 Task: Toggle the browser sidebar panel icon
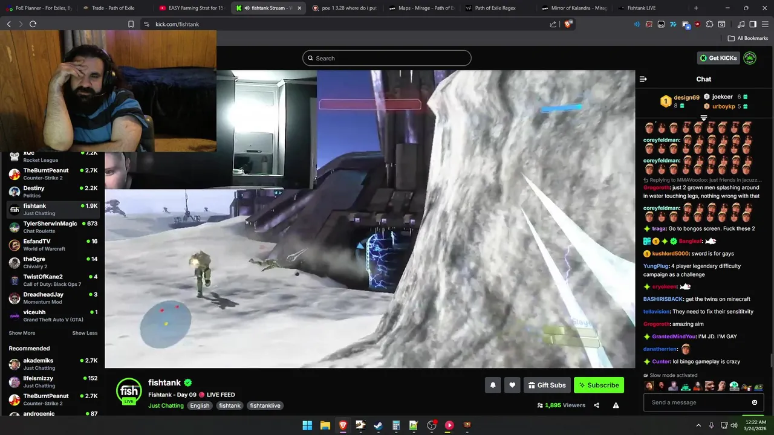tap(753, 24)
